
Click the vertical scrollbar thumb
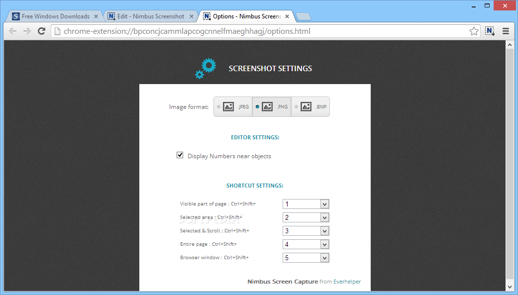[510, 164]
